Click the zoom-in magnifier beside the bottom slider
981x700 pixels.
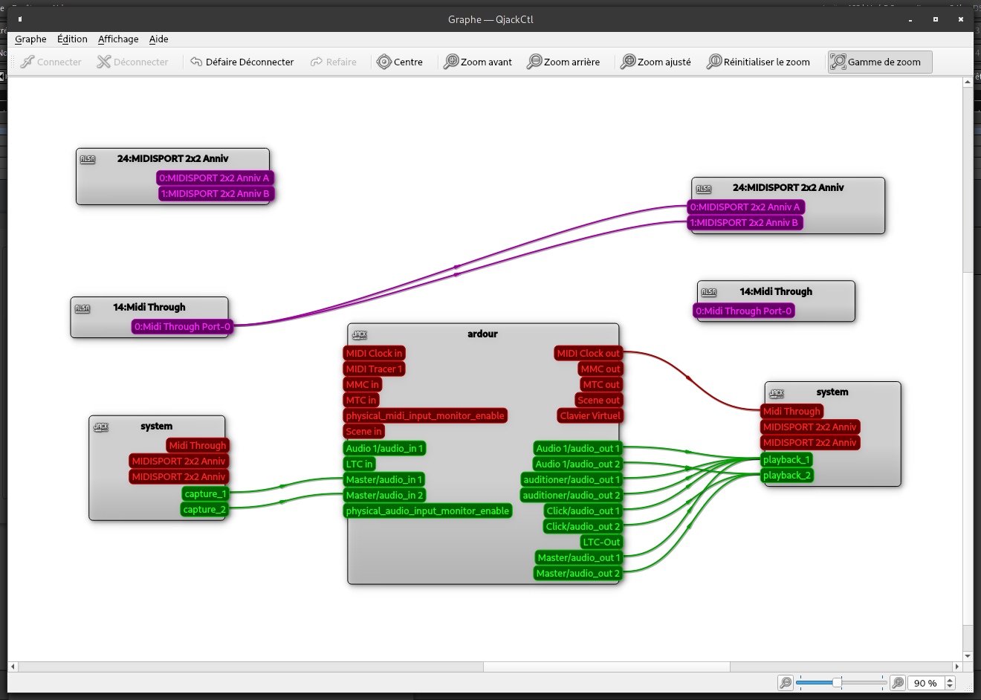(x=898, y=683)
